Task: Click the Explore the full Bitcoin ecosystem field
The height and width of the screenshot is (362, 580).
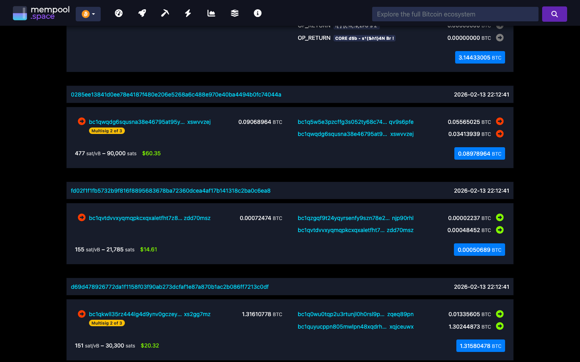Action: (x=455, y=14)
